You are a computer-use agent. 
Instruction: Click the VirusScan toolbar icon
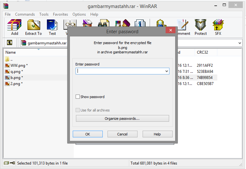click(x=161, y=23)
